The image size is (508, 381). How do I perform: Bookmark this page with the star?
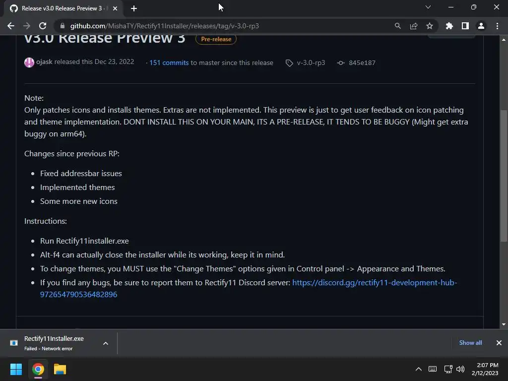click(430, 26)
